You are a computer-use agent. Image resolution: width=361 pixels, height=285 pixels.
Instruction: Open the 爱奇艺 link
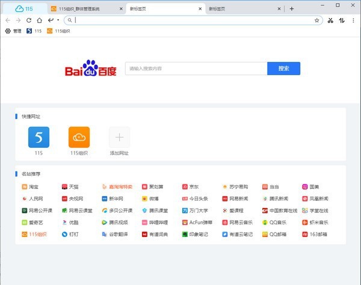click(x=32, y=222)
